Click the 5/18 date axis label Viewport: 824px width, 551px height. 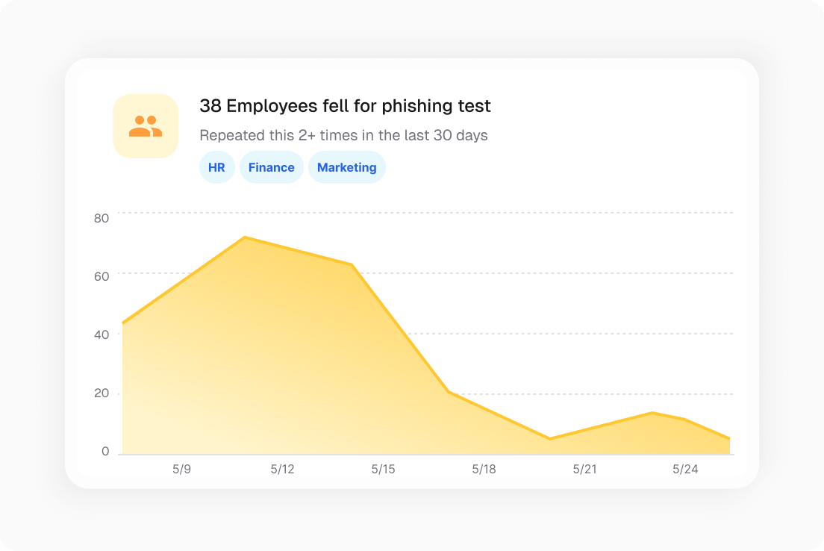coord(484,469)
